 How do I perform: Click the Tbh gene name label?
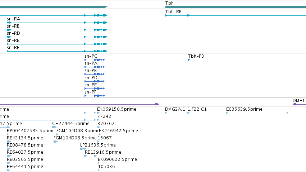(x=169, y=3)
